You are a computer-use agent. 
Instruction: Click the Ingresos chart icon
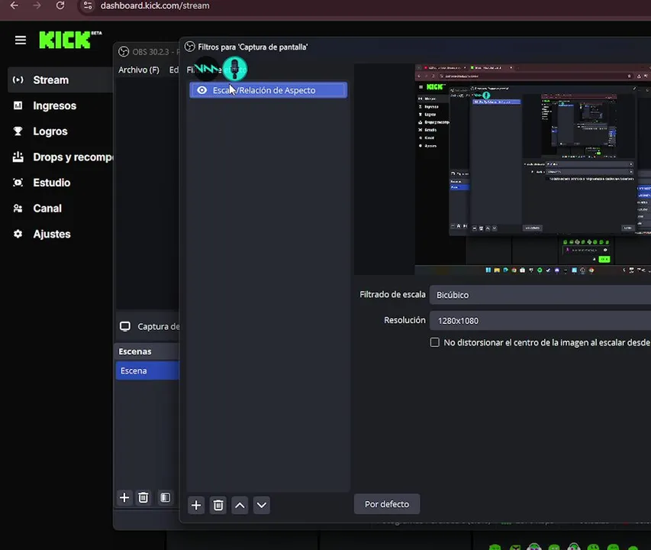[x=18, y=105]
